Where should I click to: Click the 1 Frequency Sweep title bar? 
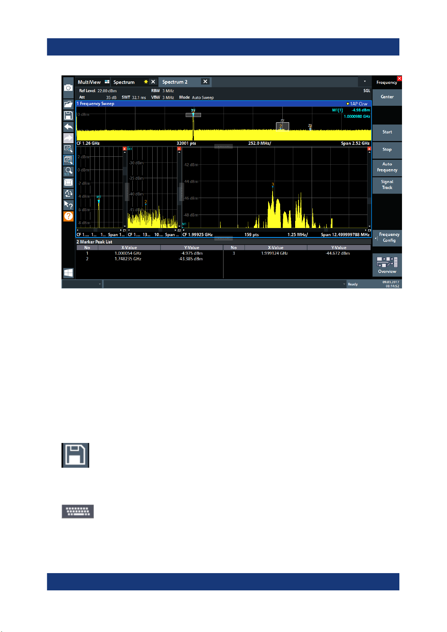[x=223, y=104]
